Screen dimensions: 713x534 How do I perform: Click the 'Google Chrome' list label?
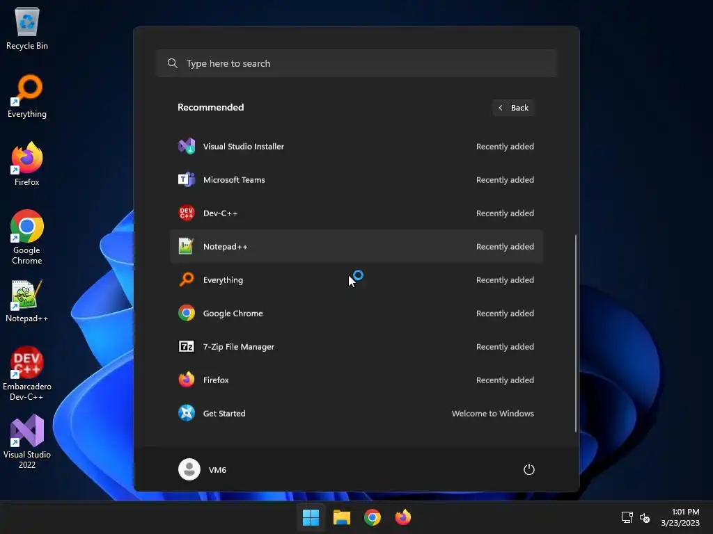coord(233,314)
